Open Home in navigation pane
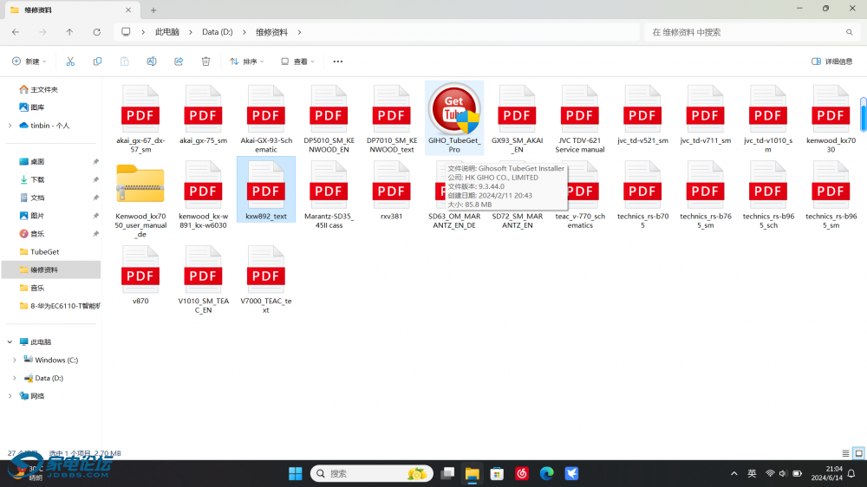This screenshot has width=867, height=487. [x=39, y=89]
